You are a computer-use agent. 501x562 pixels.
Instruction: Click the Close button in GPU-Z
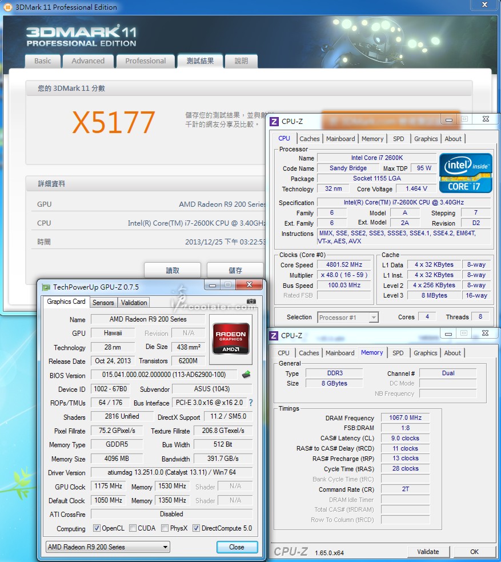[x=237, y=547]
